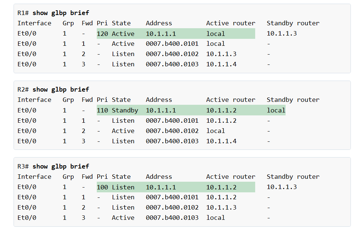
Task: Click "Listen" state in R3 highlighted row
Action: (123, 187)
